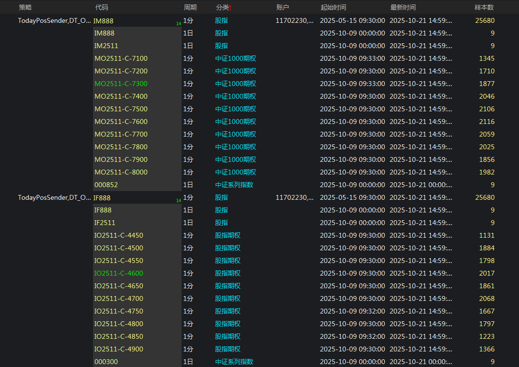Click the 分类 column header
The width and height of the screenshot is (519, 367).
[x=222, y=7]
